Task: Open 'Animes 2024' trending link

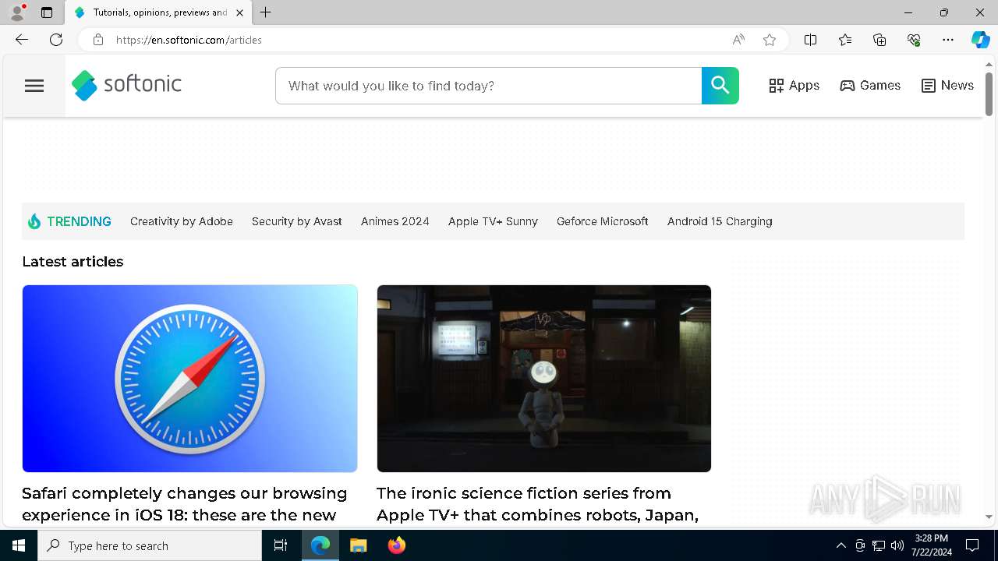Action: [395, 221]
